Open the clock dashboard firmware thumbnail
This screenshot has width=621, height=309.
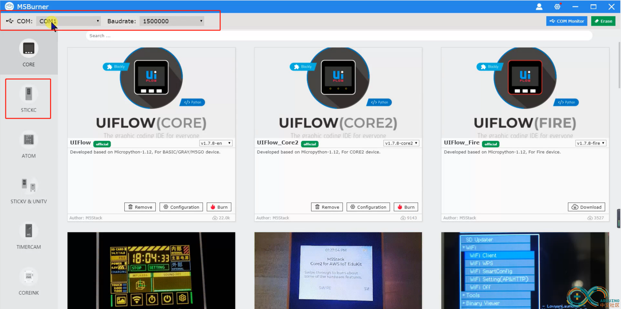point(151,271)
